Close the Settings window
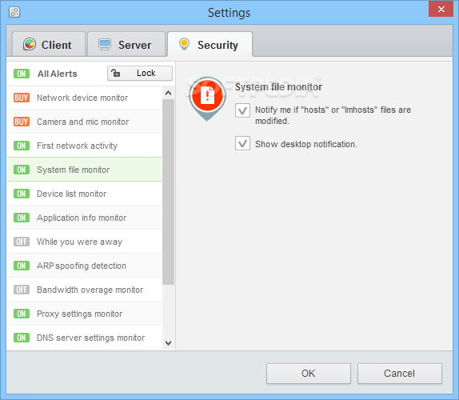 pyautogui.click(x=441, y=9)
